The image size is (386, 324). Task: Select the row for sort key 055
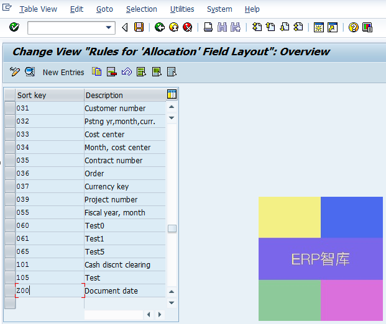[x=10, y=212]
